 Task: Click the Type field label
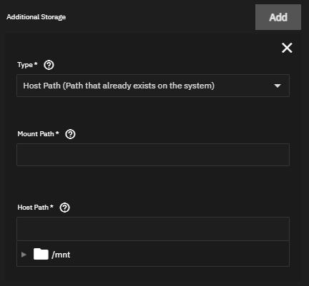pyautogui.click(x=25, y=65)
